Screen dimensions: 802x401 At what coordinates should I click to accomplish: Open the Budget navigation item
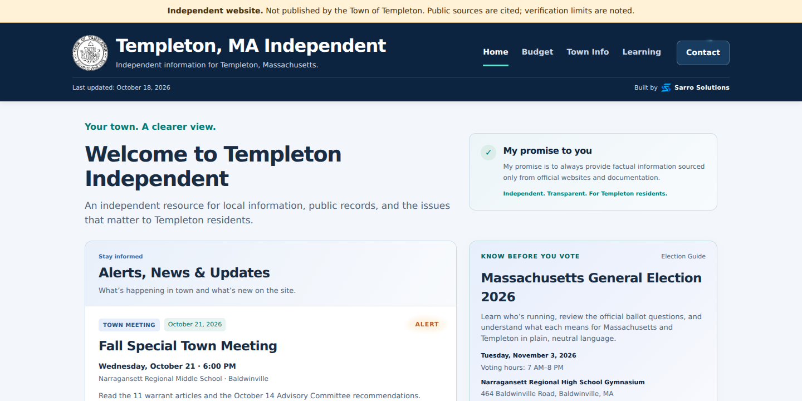pos(537,52)
